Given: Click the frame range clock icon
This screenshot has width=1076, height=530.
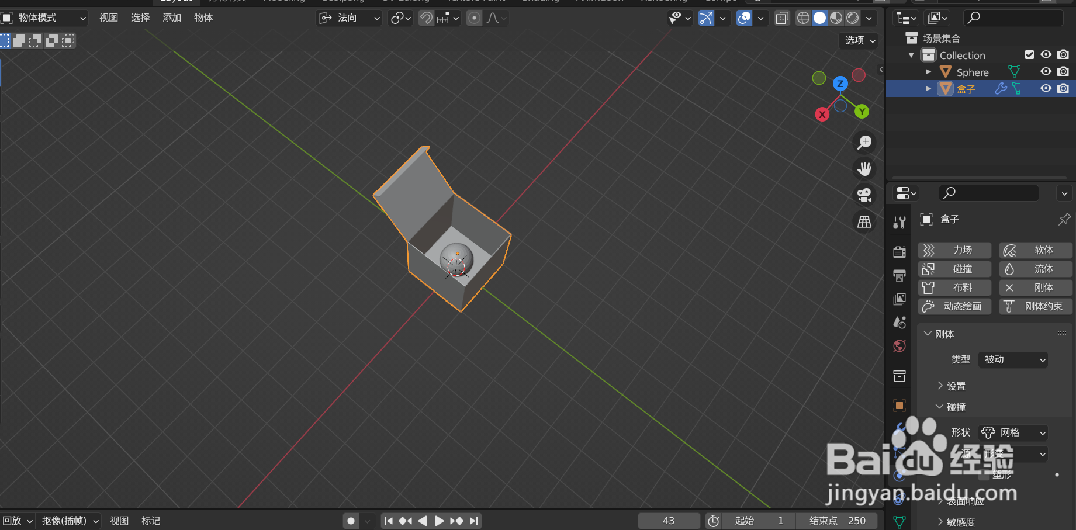Looking at the screenshot, I should (x=714, y=521).
